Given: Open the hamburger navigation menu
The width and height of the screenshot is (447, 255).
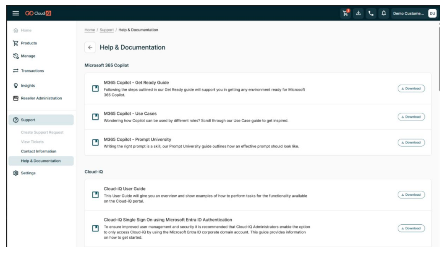Looking at the screenshot, I should (x=16, y=13).
